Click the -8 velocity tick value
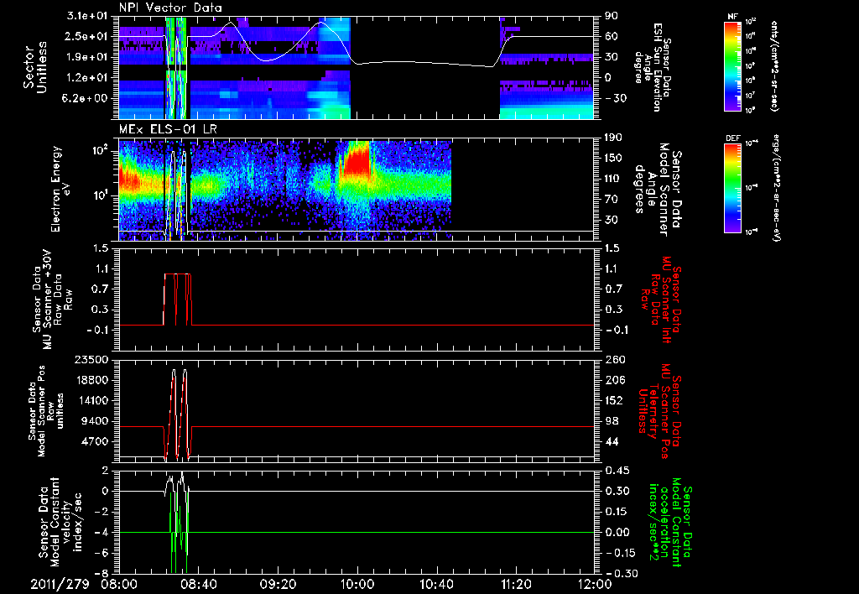859x594 pixels. point(102,574)
